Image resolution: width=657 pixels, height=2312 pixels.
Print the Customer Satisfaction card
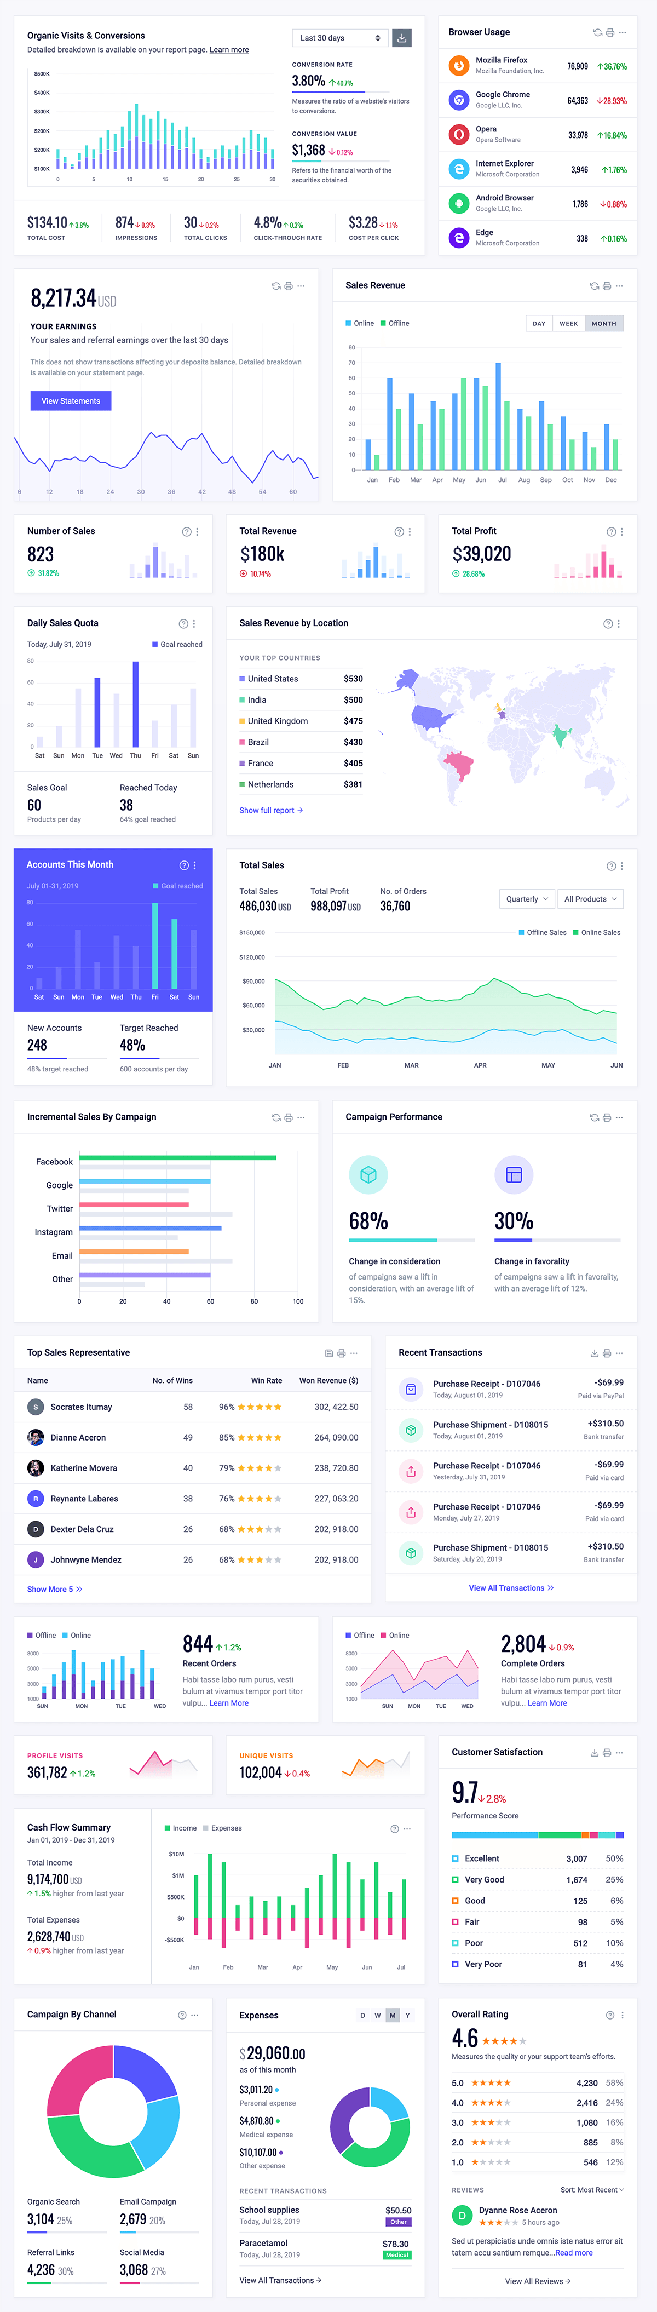(x=607, y=1753)
